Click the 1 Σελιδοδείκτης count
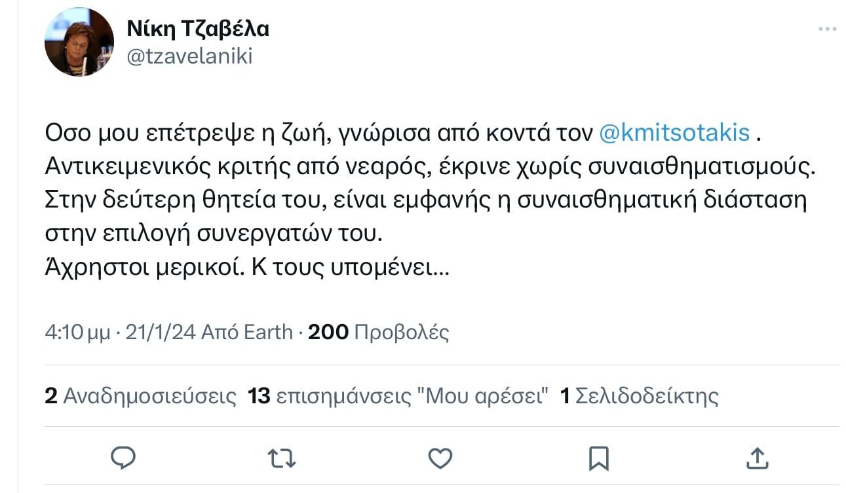The height and width of the screenshot is (493, 846). (640, 395)
